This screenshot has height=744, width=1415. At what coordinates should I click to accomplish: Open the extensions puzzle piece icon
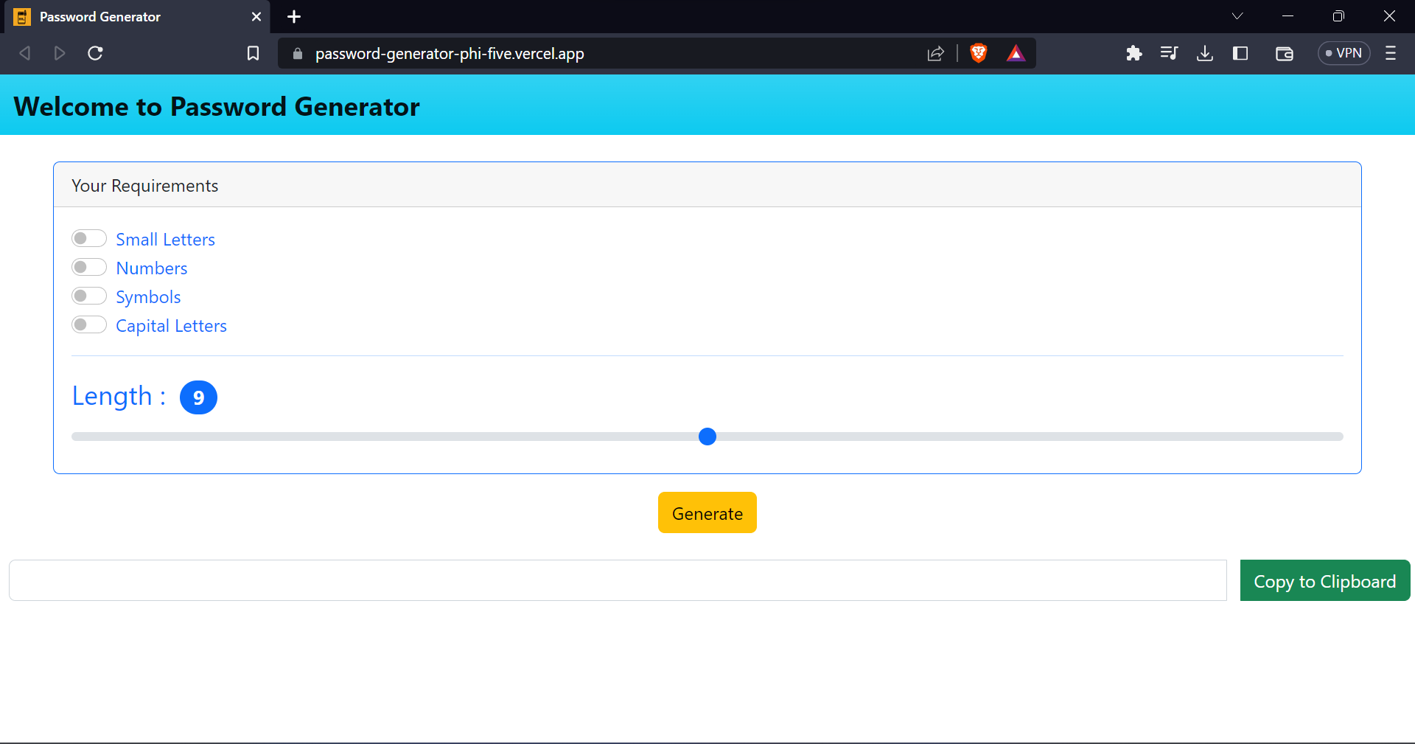[1133, 53]
